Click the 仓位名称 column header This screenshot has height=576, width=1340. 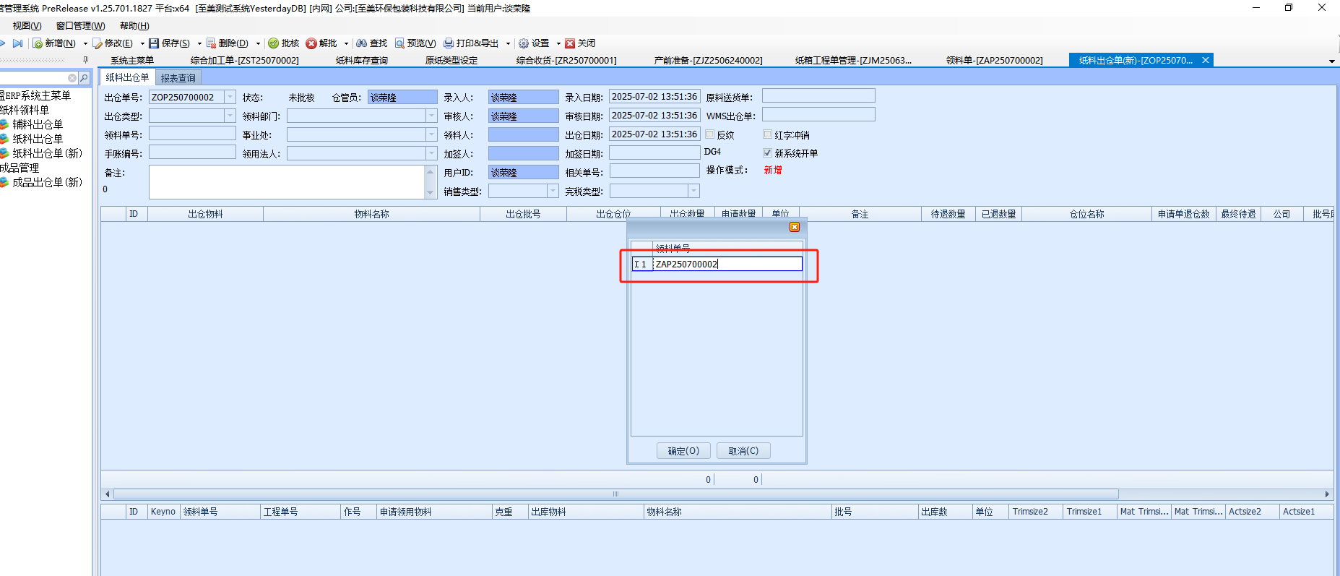[1086, 214]
